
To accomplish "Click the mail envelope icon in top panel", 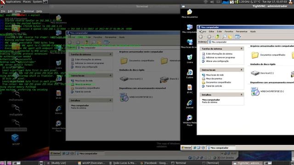I will tap(218, 2).
